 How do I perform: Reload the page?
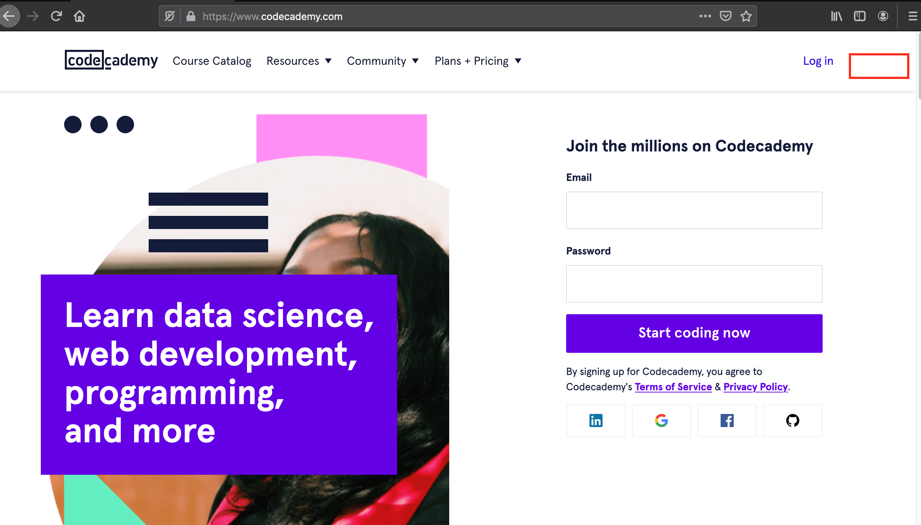56,16
